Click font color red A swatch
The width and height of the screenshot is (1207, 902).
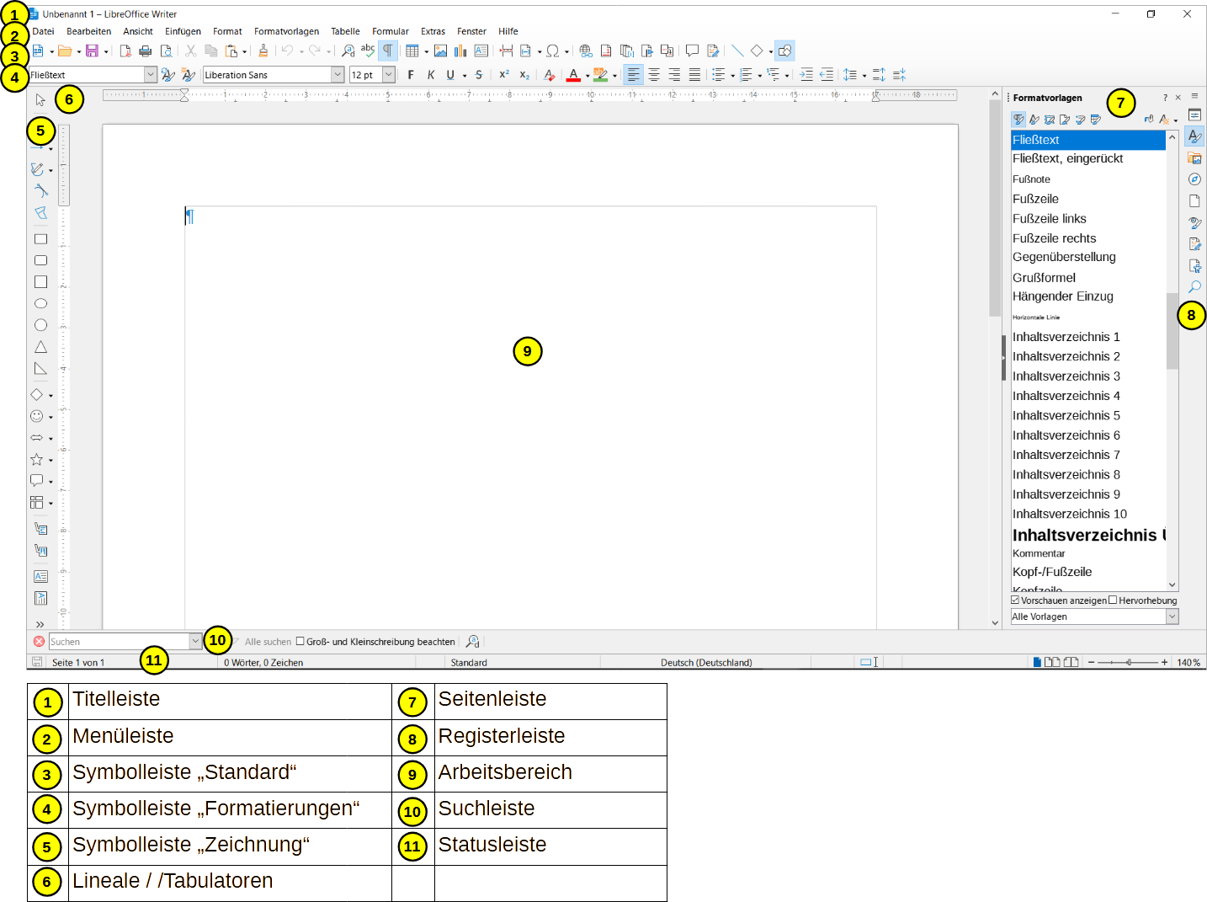click(x=573, y=75)
